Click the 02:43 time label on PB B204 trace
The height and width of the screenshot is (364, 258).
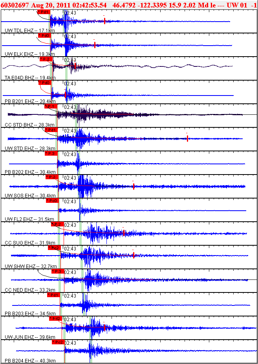coord(70,343)
